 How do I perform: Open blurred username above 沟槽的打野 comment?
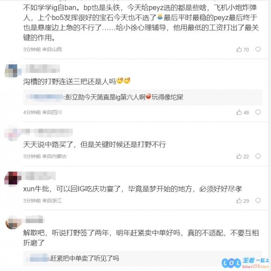43,68
